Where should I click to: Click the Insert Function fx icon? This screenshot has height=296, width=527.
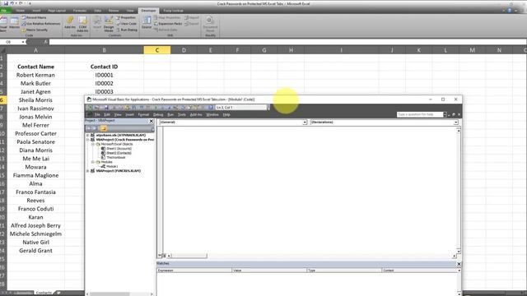tap(46, 42)
